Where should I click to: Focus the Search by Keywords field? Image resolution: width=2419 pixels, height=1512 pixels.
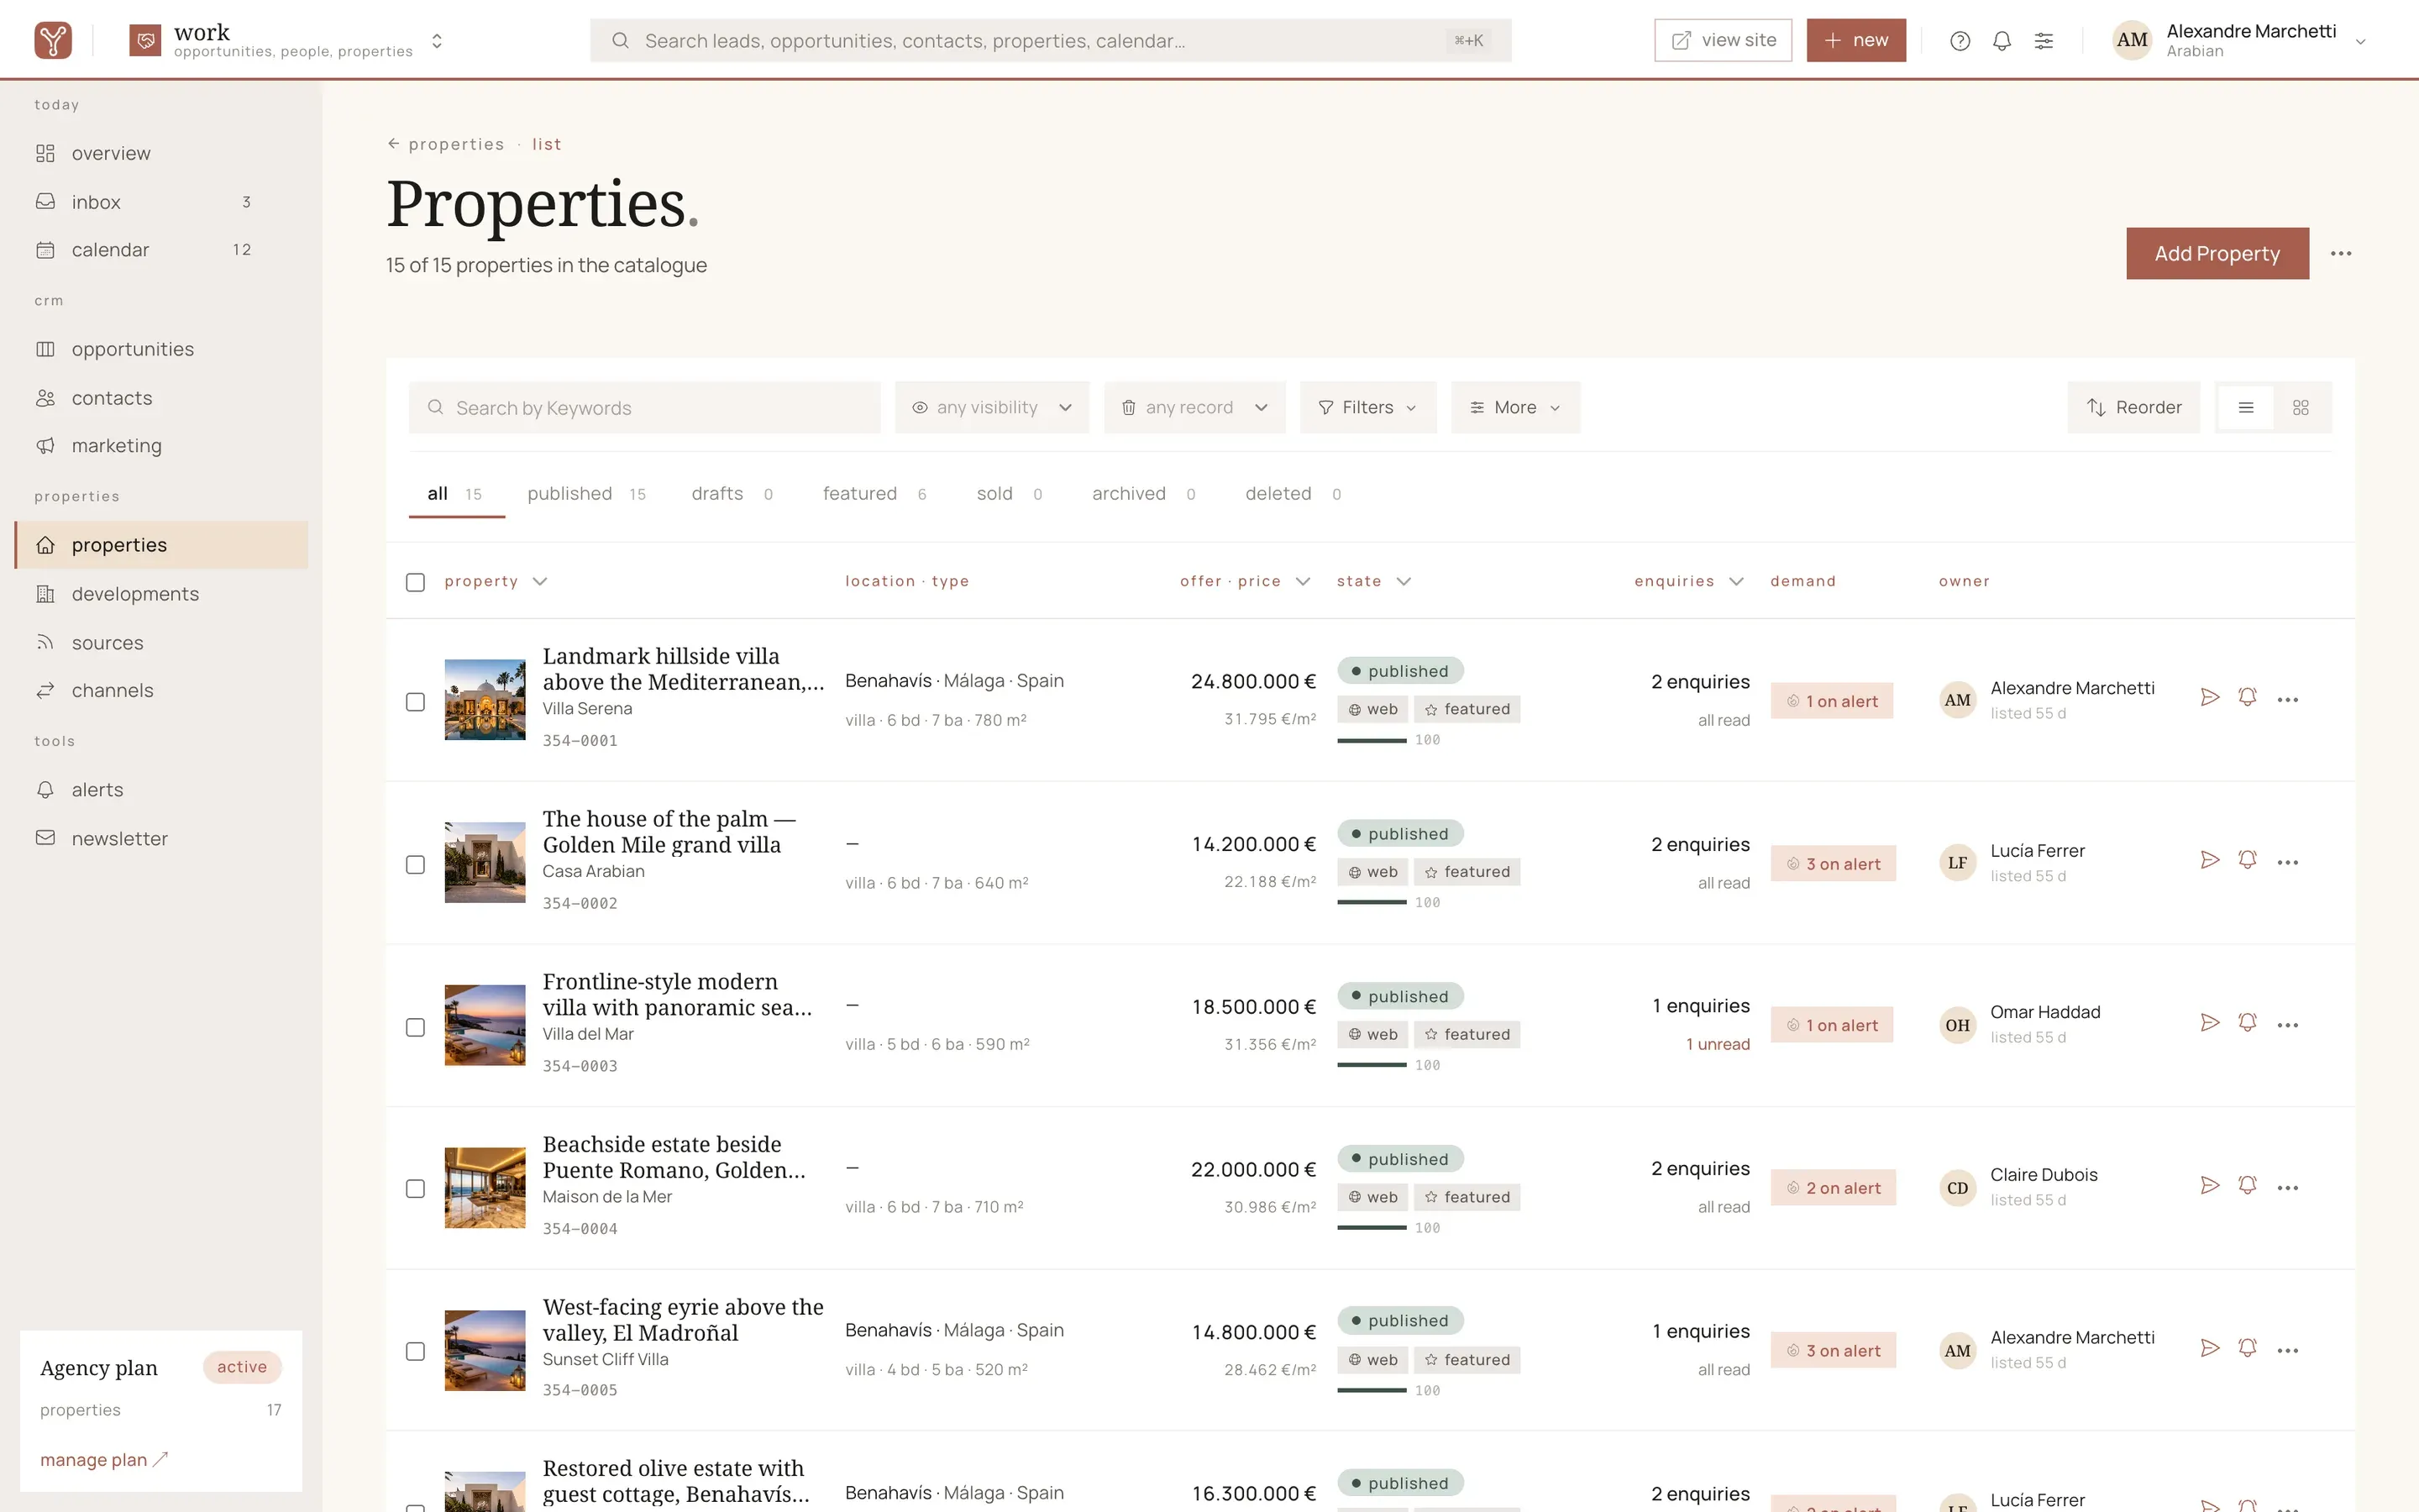tap(645, 407)
